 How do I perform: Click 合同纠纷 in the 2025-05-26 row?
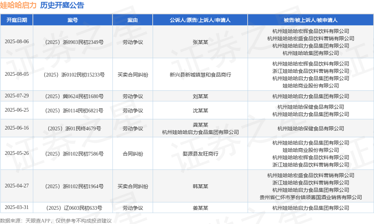click(133, 154)
